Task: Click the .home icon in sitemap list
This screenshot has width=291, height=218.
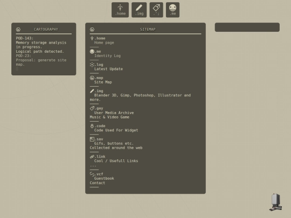Action: coord(92,38)
